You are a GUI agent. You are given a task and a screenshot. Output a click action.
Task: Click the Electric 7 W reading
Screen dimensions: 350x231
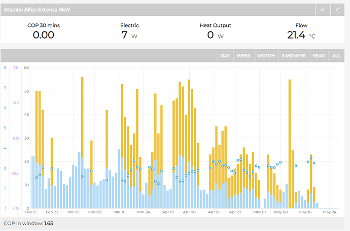point(129,35)
